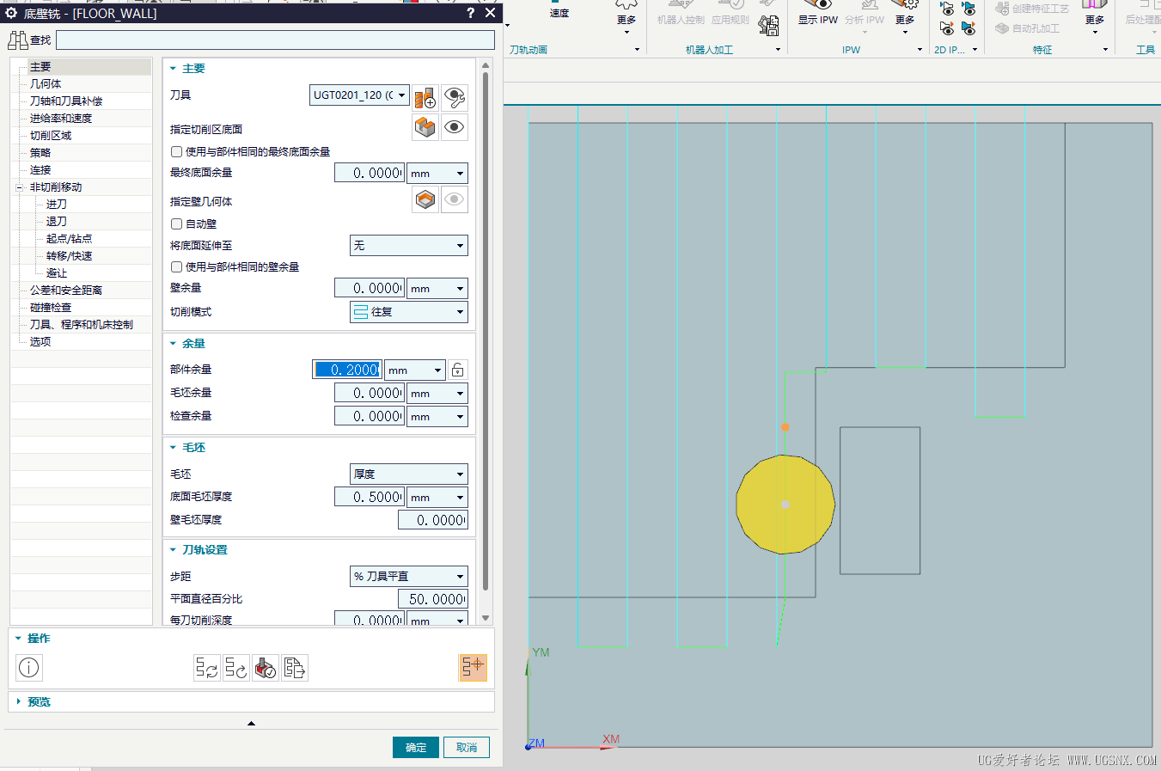
Task: Click the 取消 button
Action: click(467, 748)
